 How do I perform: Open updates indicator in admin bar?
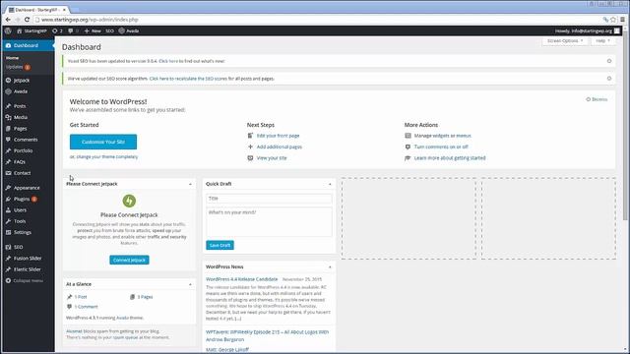pos(57,30)
